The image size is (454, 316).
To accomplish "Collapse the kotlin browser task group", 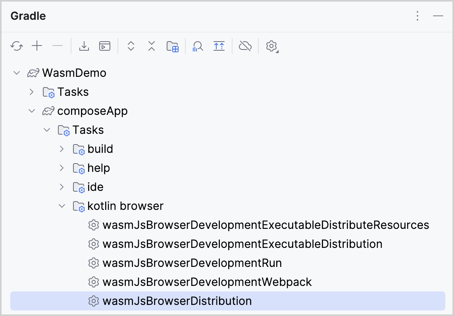I will [x=62, y=206].
